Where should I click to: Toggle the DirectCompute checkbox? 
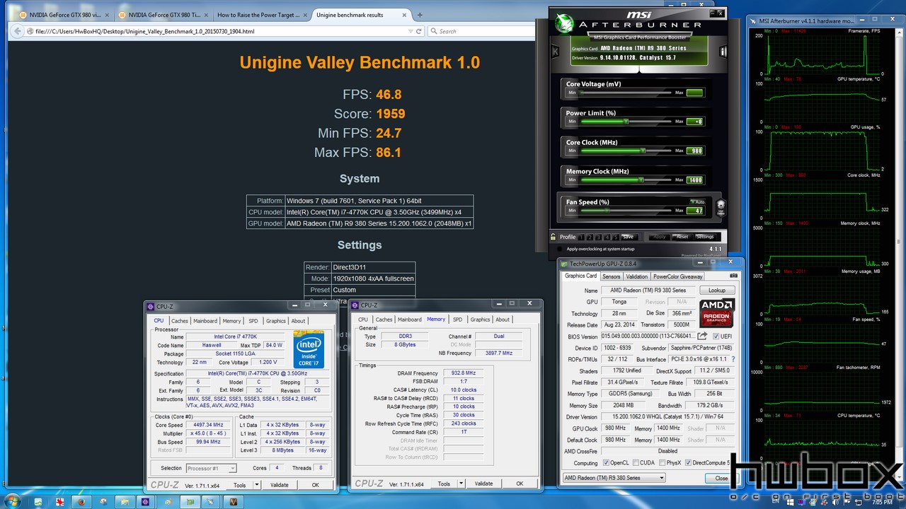(x=689, y=463)
